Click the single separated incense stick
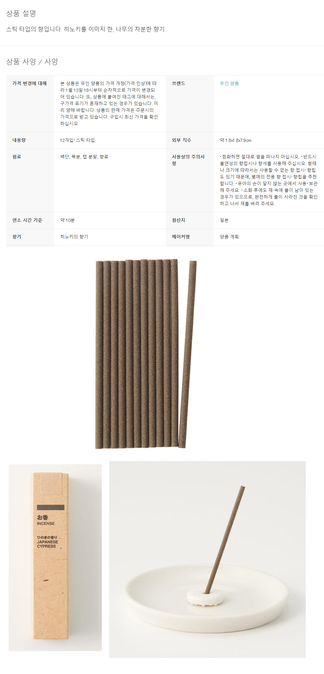 (187, 354)
